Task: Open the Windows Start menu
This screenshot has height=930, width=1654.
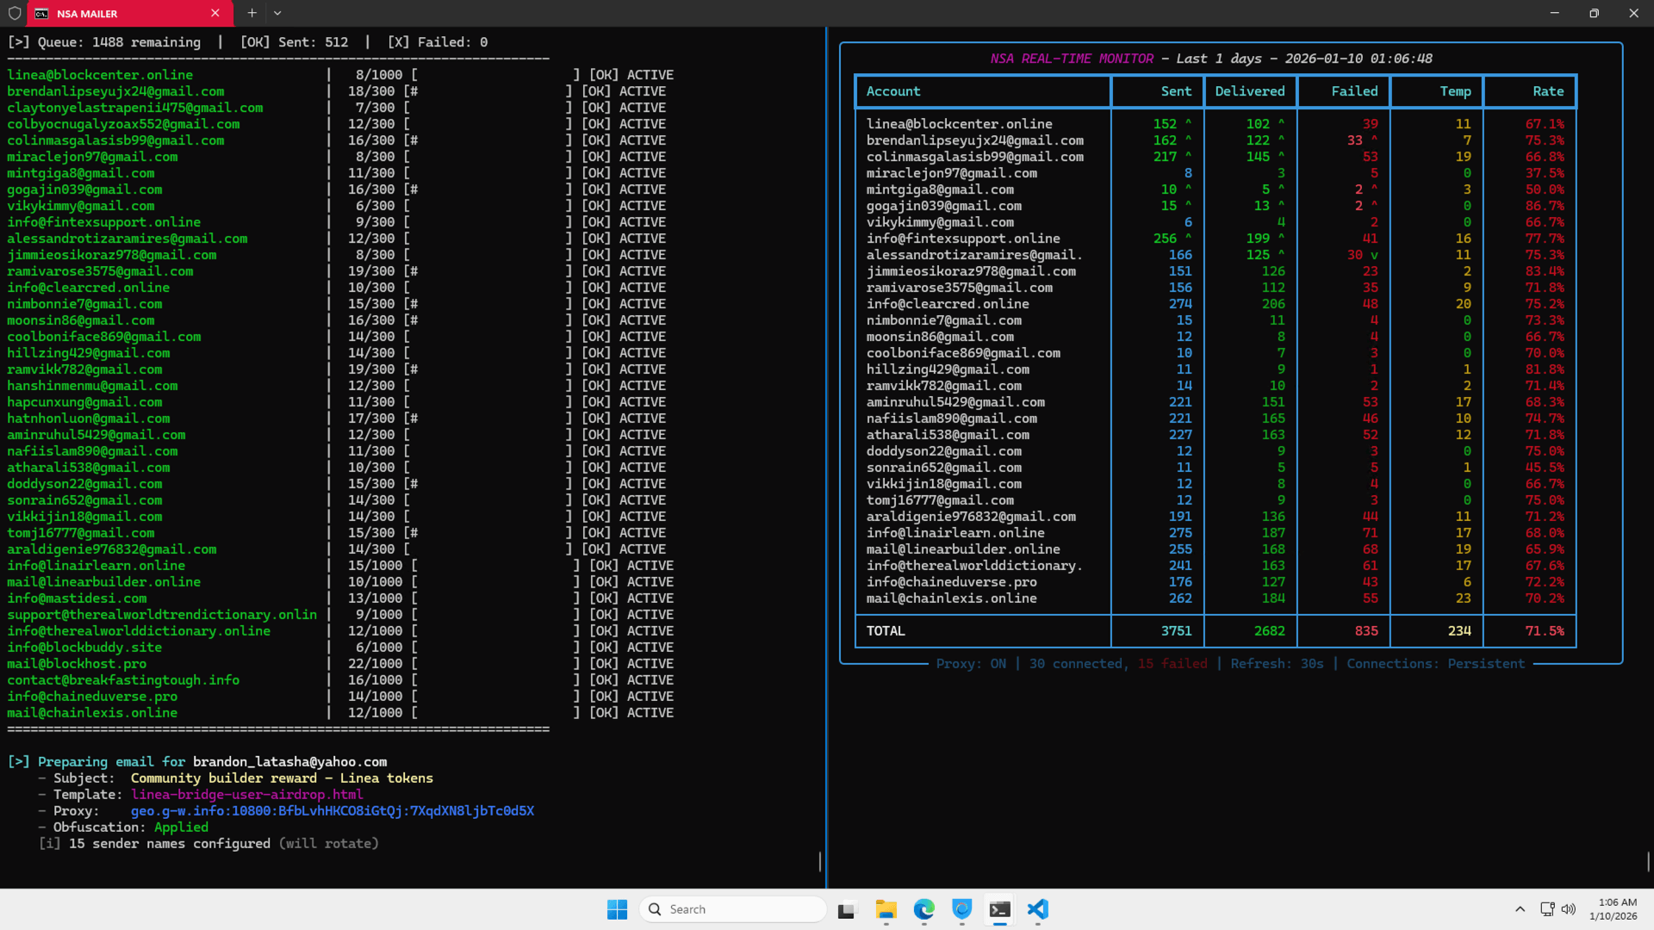Action: click(617, 909)
